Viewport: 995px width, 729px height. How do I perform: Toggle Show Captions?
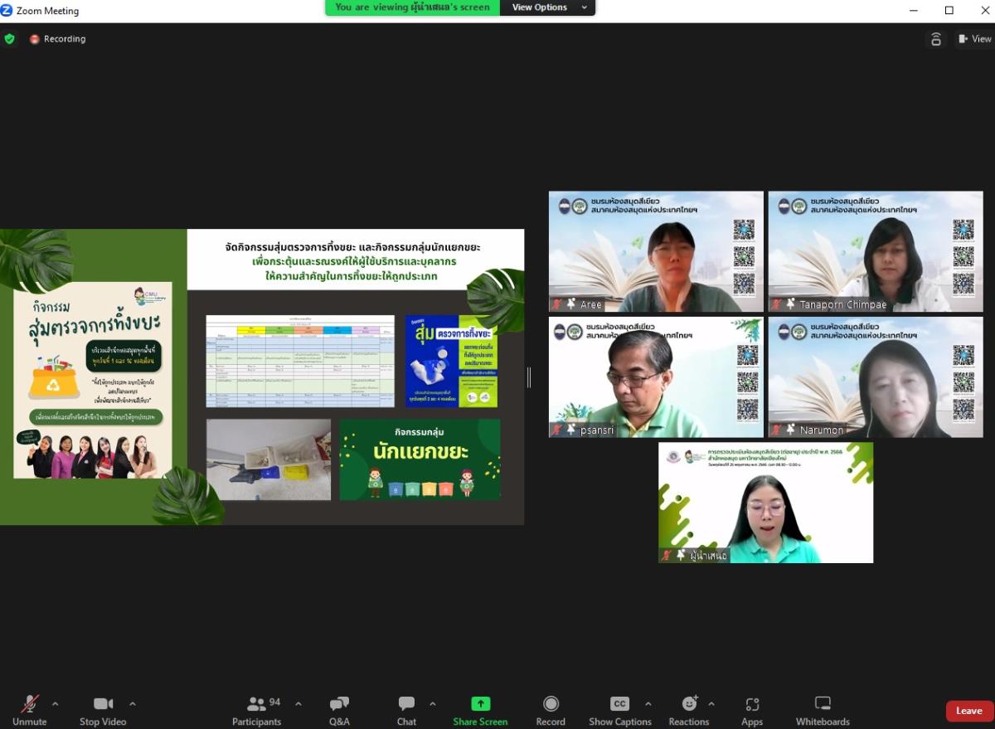[x=619, y=710]
